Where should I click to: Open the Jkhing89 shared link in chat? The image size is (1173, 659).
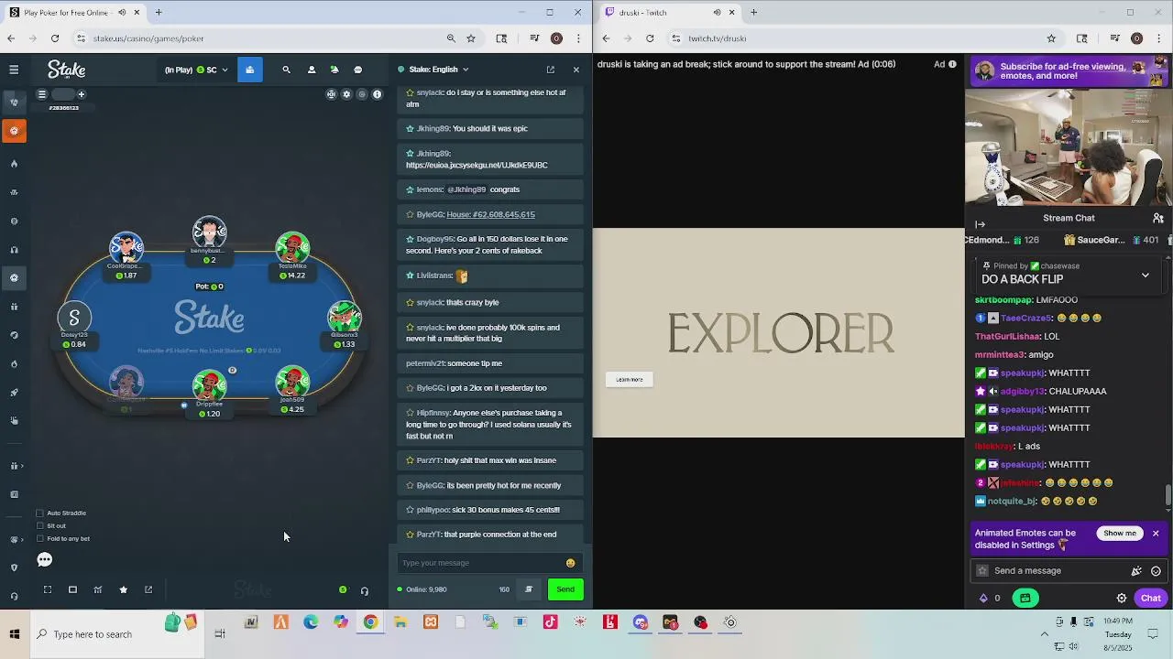coord(477,165)
